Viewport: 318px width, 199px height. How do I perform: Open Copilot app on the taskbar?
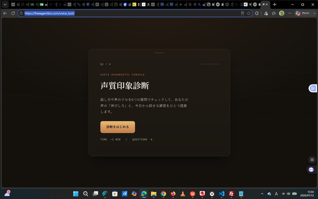tap(134, 194)
